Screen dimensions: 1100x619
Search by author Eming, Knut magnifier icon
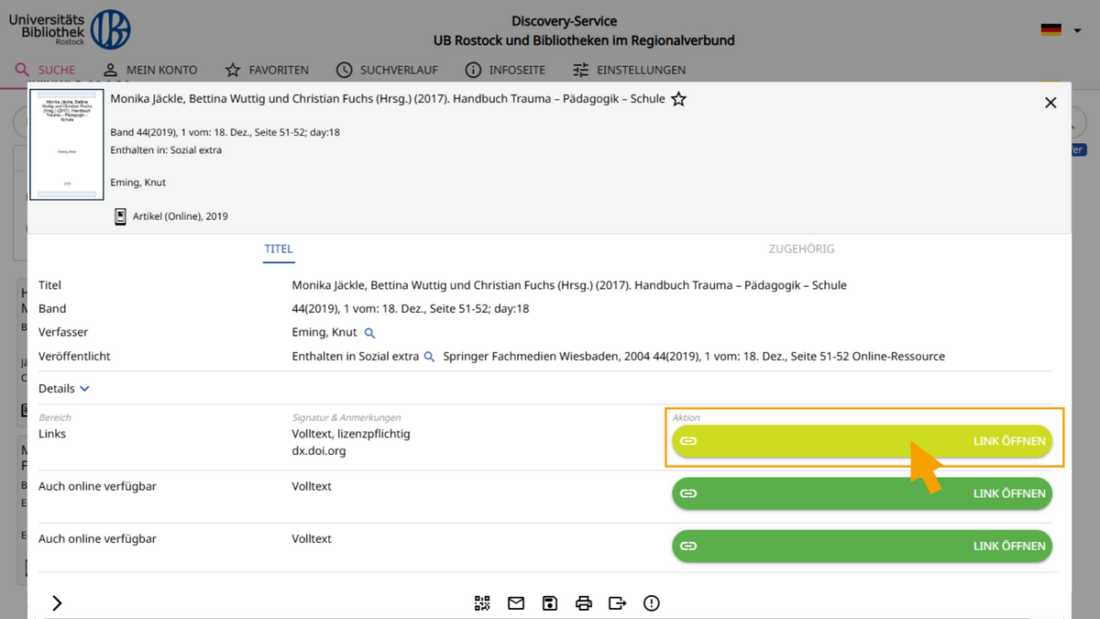tap(370, 333)
